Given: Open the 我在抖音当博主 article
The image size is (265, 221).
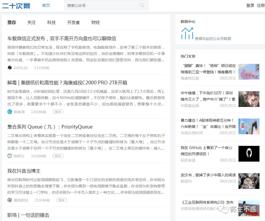Looking at the screenshot, I should [x=24, y=171].
